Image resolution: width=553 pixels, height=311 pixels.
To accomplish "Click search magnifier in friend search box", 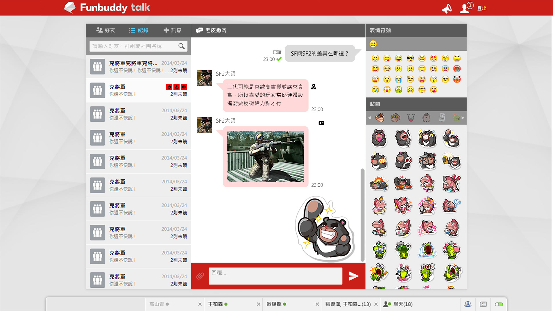I will click(181, 46).
